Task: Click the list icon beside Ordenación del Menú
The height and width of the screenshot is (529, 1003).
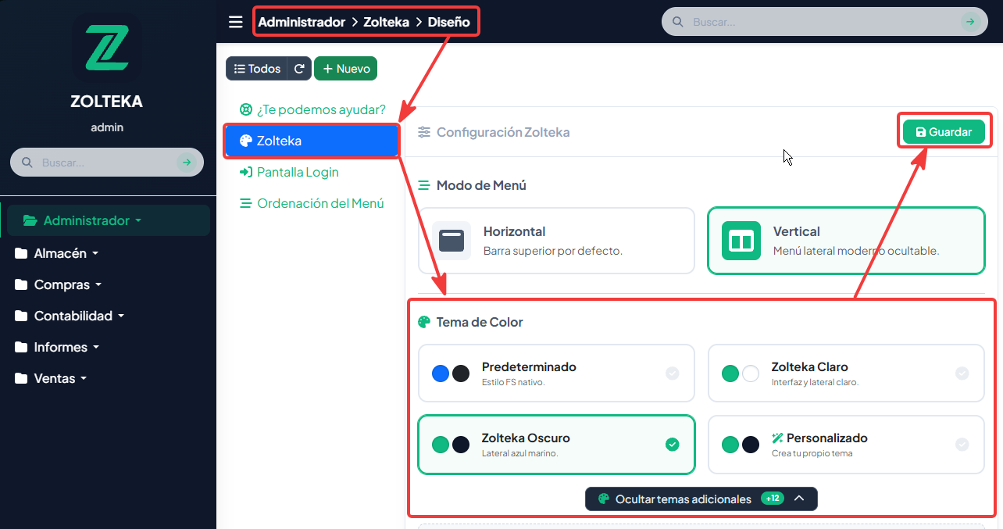Action: [x=245, y=203]
